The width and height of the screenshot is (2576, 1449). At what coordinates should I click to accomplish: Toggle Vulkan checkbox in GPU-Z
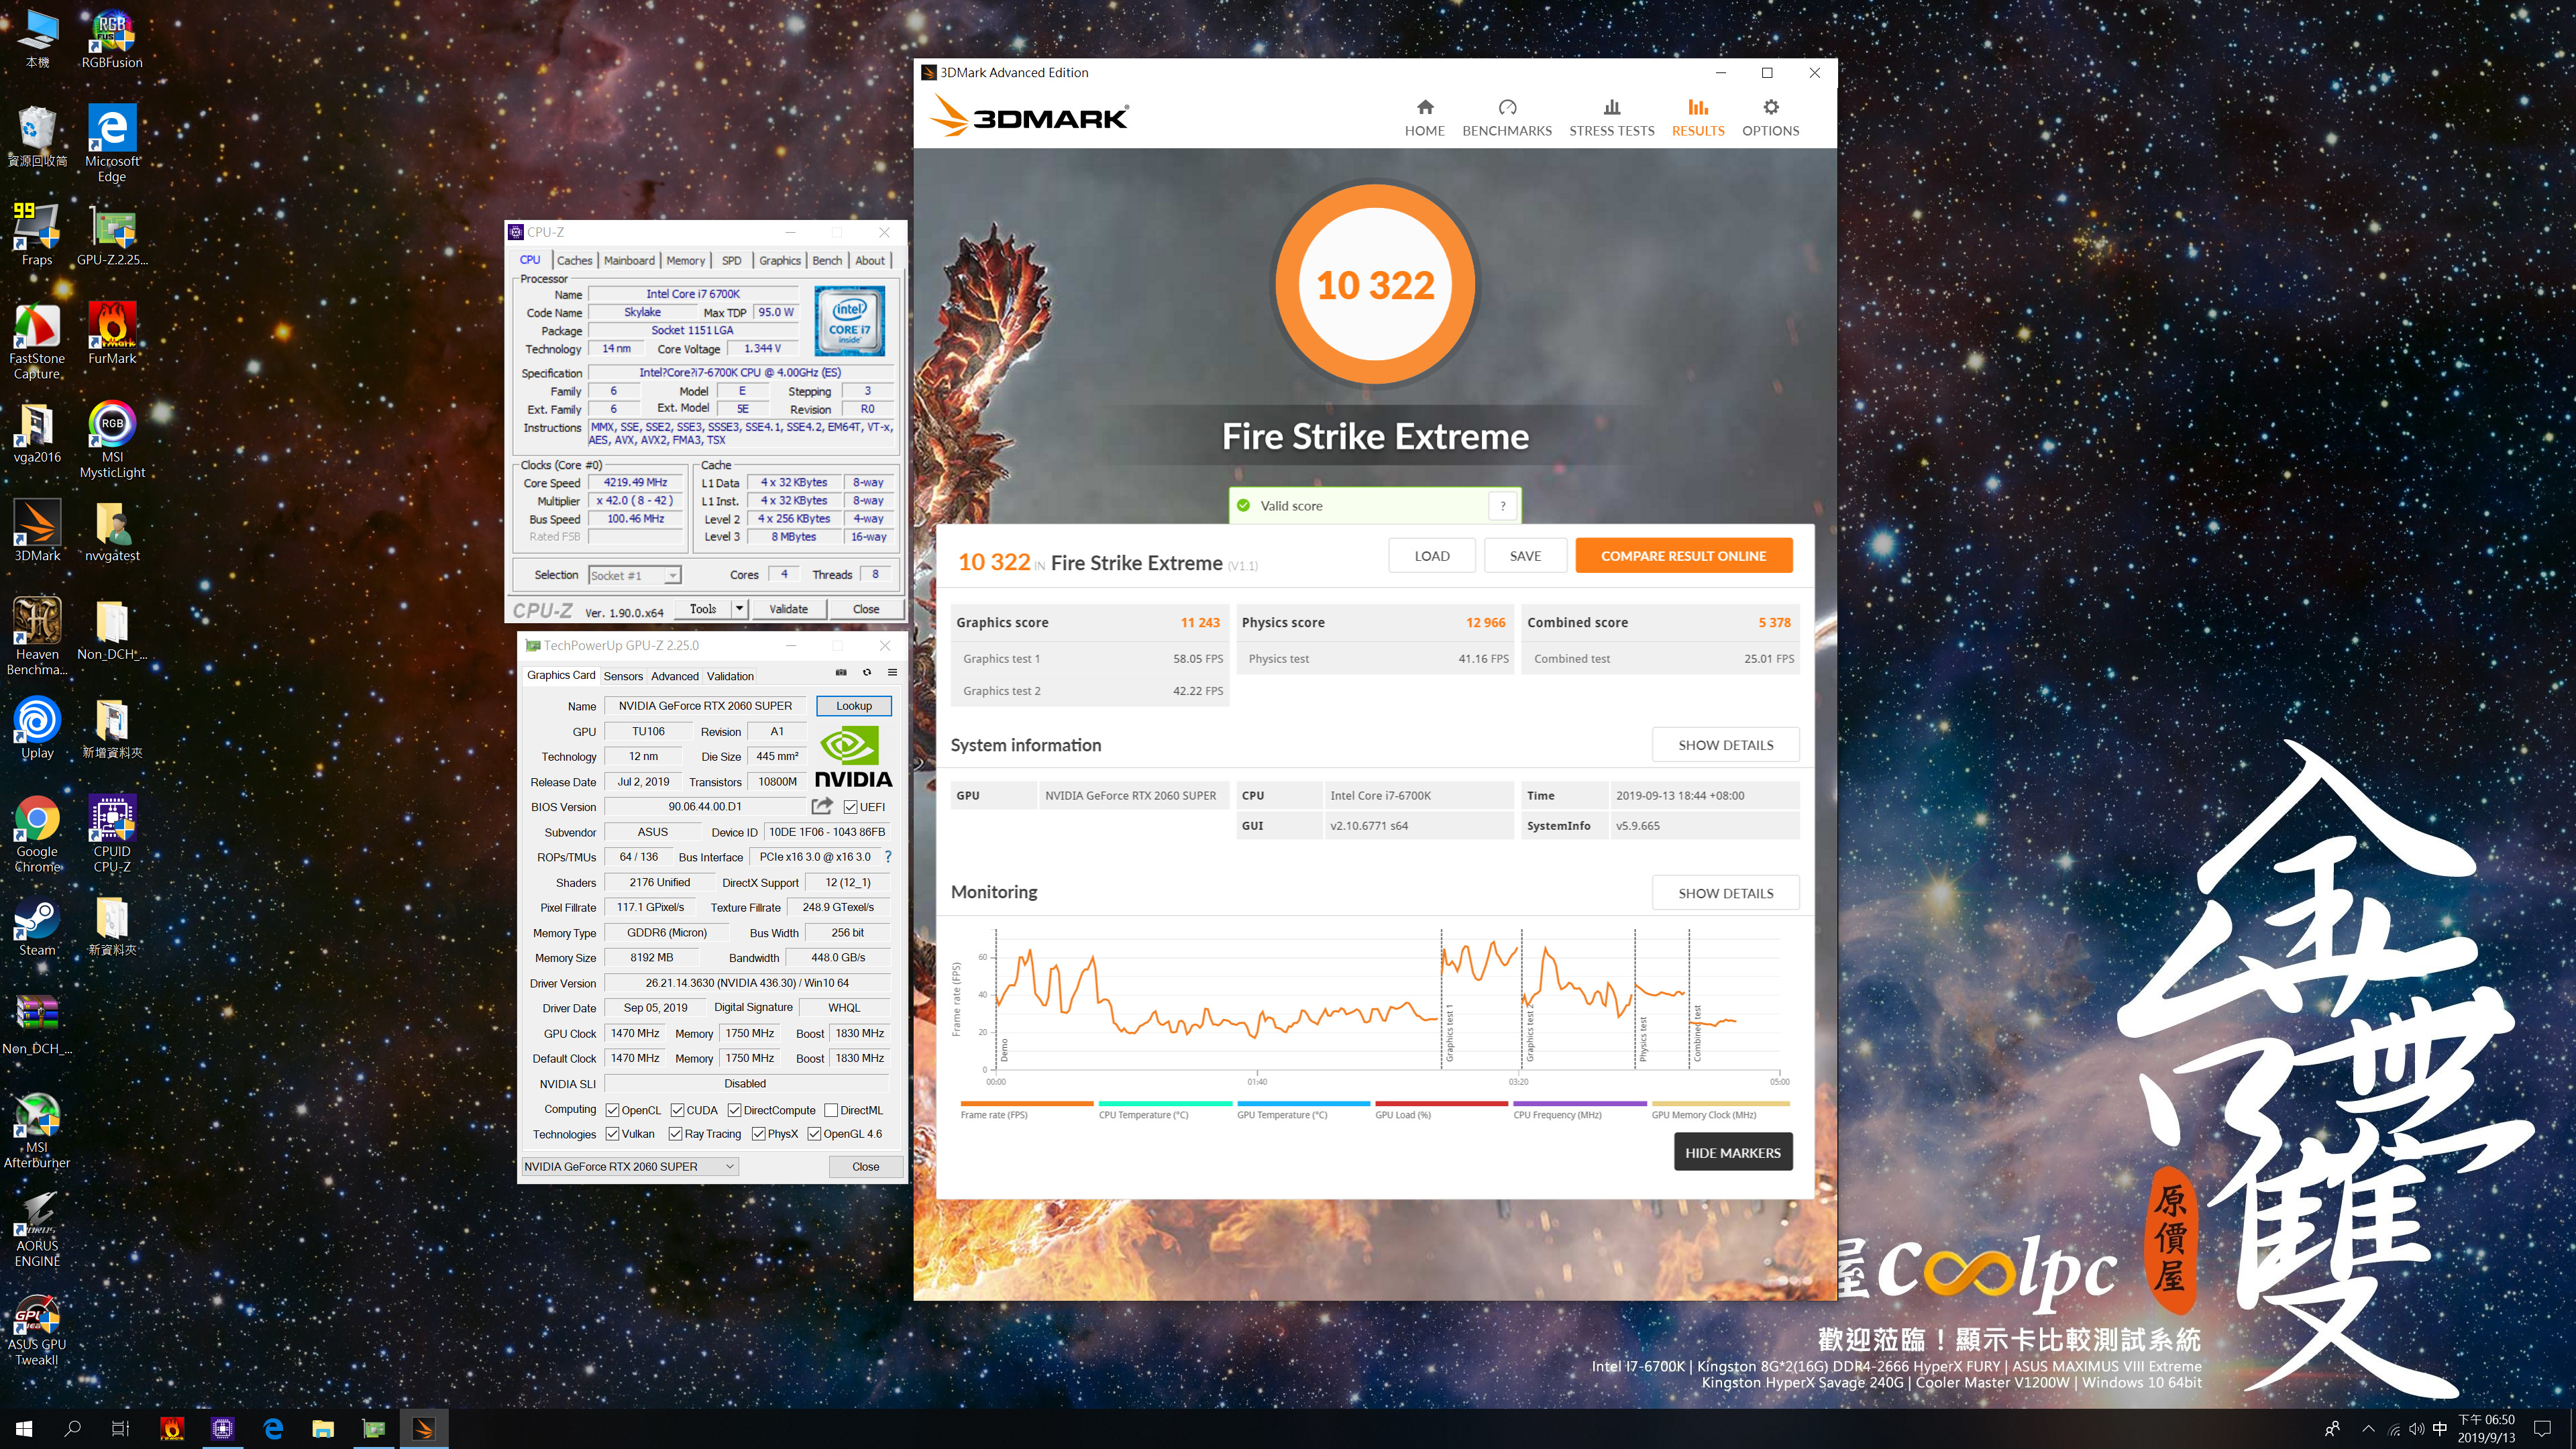pos(612,1134)
